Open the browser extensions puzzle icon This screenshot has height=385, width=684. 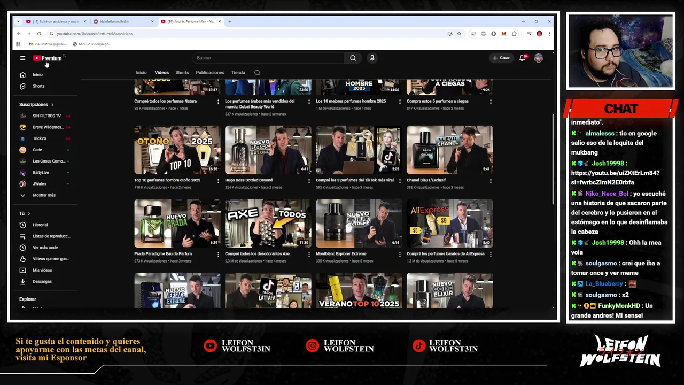click(514, 33)
